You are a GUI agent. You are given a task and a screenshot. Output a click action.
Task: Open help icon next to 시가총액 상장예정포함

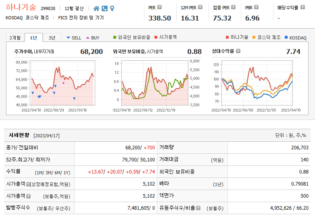coord(28,184)
